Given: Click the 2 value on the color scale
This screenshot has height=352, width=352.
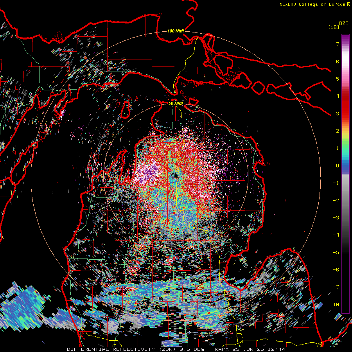Looking at the screenshot, I should click(x=338, y=131).
